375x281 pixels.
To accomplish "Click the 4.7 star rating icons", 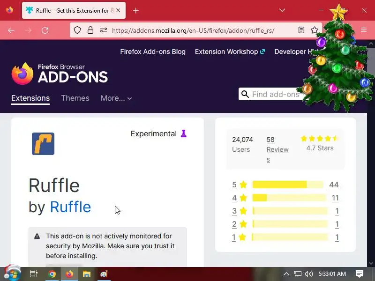I will click(x=320, y=138).
